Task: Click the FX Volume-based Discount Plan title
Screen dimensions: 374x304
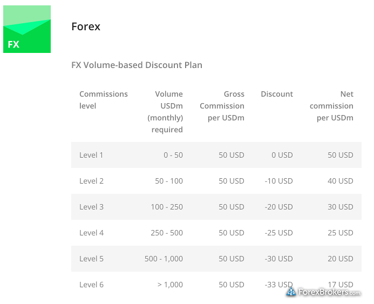Action: pyautogui.click(x=137, y=65)
